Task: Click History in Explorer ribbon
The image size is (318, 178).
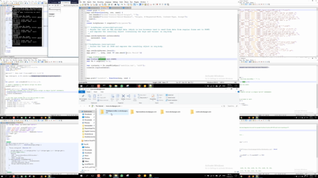Action: pos(160,100)
